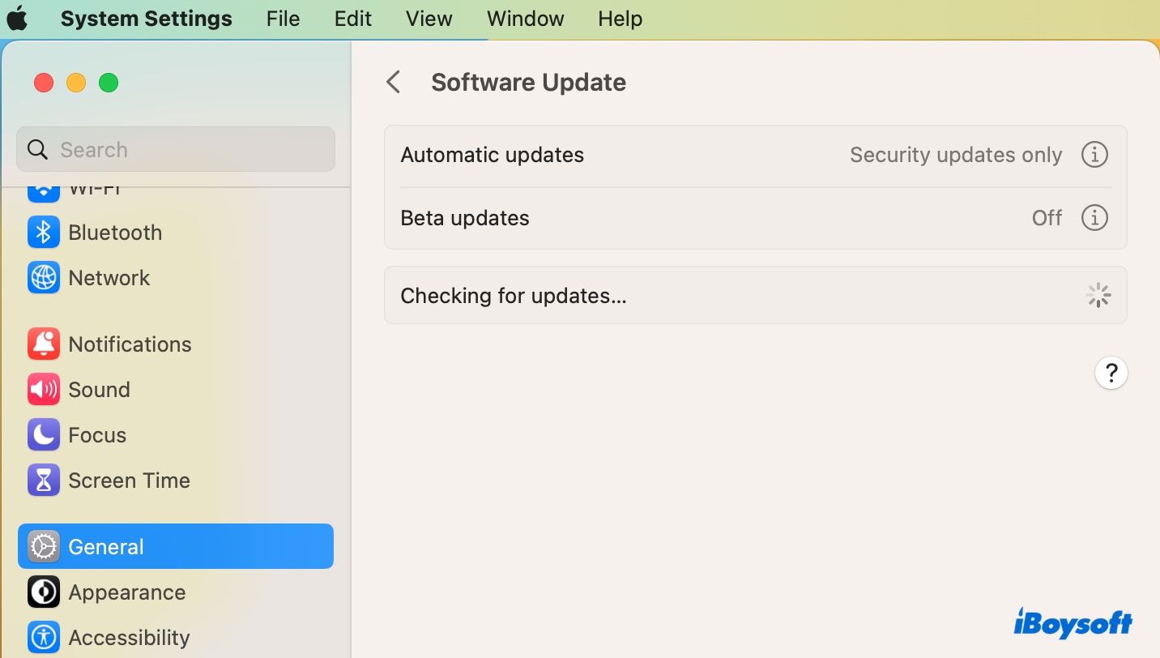Click the Appearance icon in sidebar
The height and width of the screenshot is (658, 1160).
click(x=44, y=592)
